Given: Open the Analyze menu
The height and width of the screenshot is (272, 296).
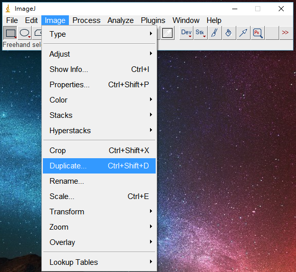Looking at the screenshot, I should click(x=120, y=20).
